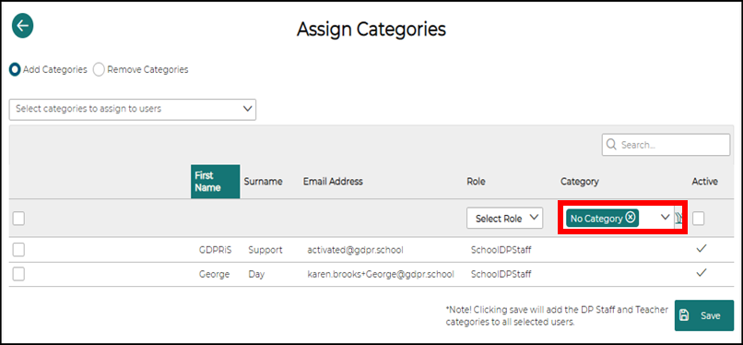Toggle the Active filter checkbox
This screenshot has width=743, height=345.
(699, 219)
